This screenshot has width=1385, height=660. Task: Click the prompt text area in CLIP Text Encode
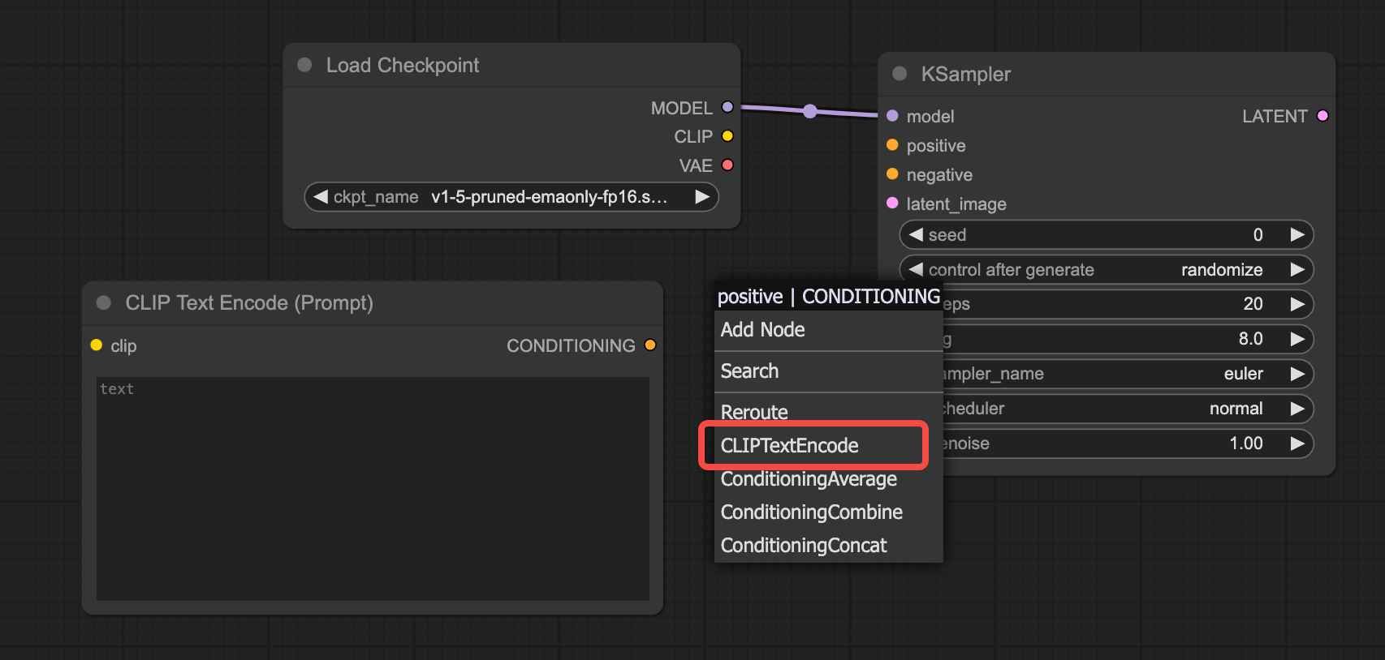click(373, 488)
